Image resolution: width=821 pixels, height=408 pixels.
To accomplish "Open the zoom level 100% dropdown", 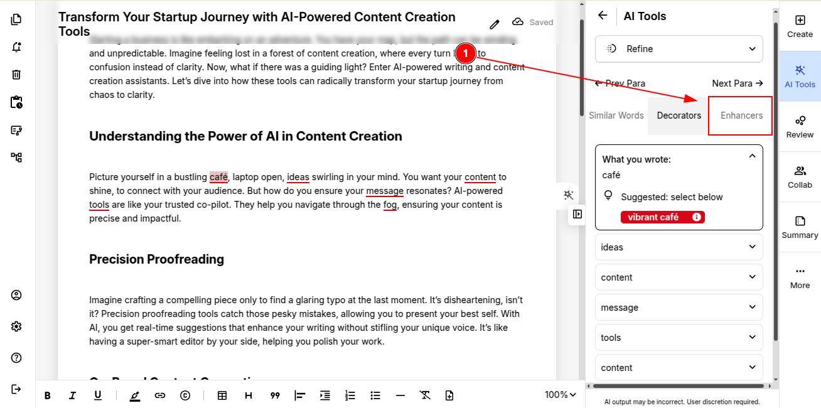I will [x=560, y=395].
